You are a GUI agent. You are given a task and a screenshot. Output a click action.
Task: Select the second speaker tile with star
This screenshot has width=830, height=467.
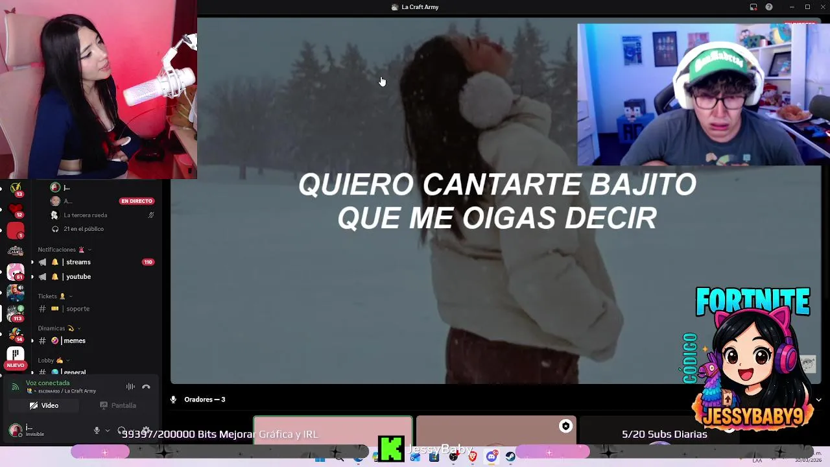(496, 431)
